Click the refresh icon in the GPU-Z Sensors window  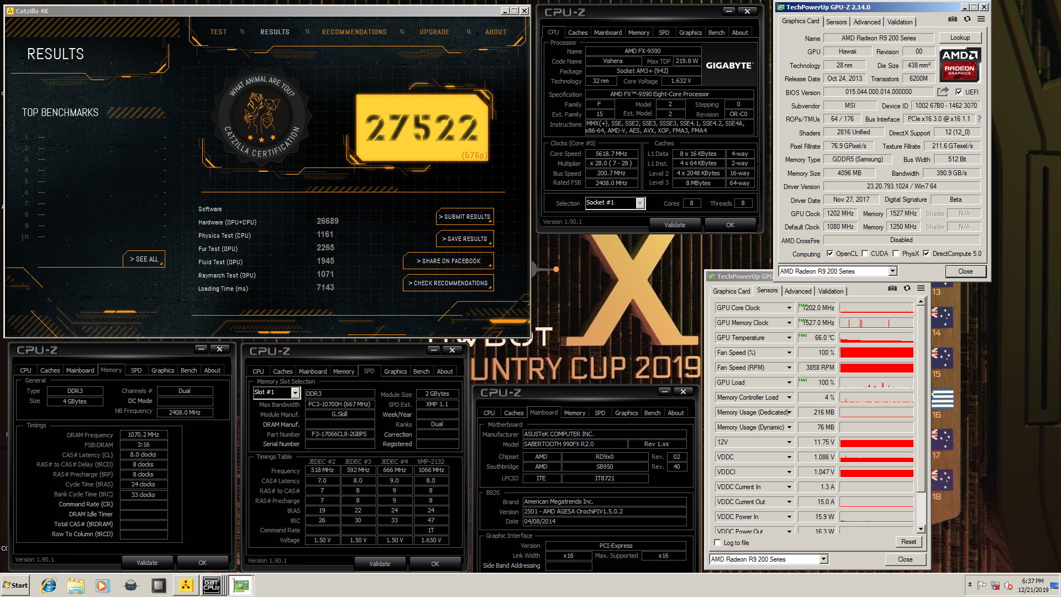pyautogui.click(x=907, y=289)
